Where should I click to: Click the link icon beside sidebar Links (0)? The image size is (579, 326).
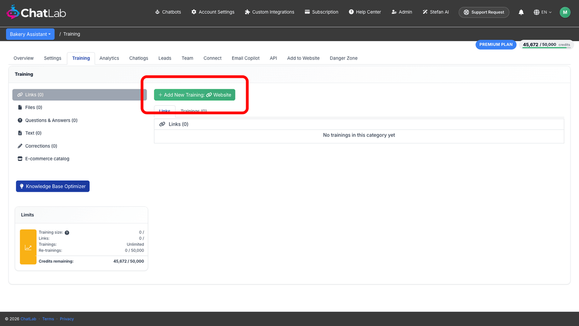click(20, 95)
